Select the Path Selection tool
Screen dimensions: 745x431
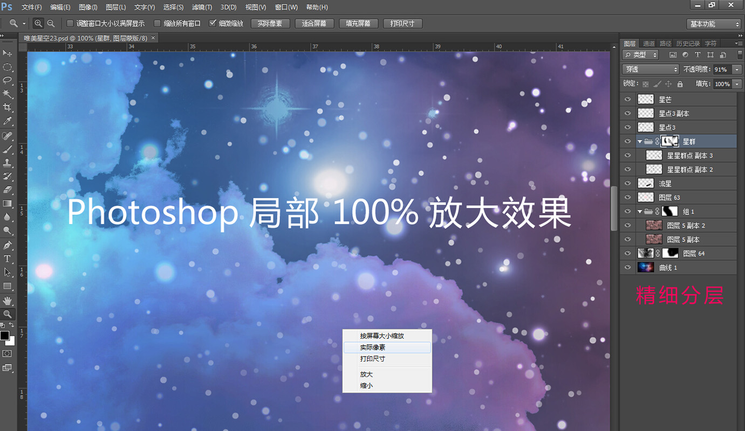[x=8, y=272]
